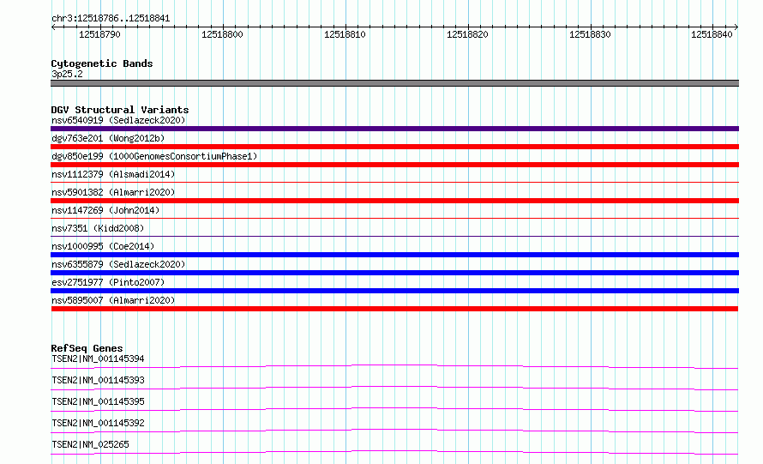
Task: Open variant dgv763e201 (Wong2012b) label
Action: 108,138
